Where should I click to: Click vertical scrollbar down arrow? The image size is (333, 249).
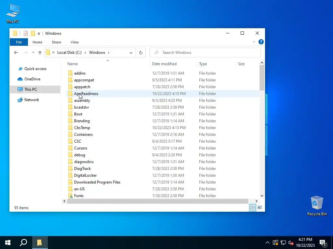tap(262, 196)
